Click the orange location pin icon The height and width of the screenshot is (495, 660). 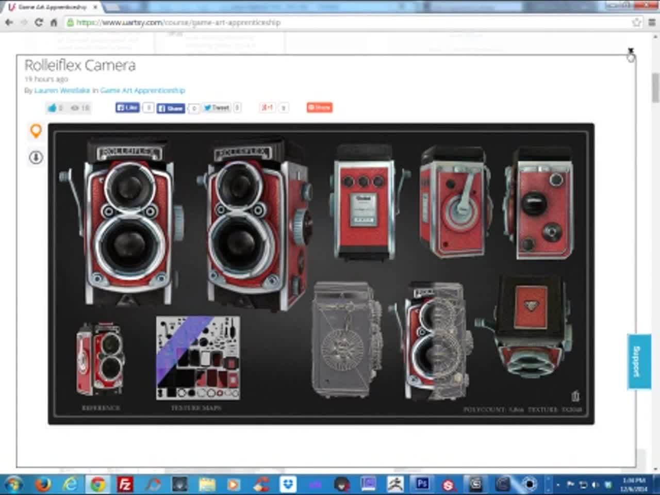[x=36, y=131]
